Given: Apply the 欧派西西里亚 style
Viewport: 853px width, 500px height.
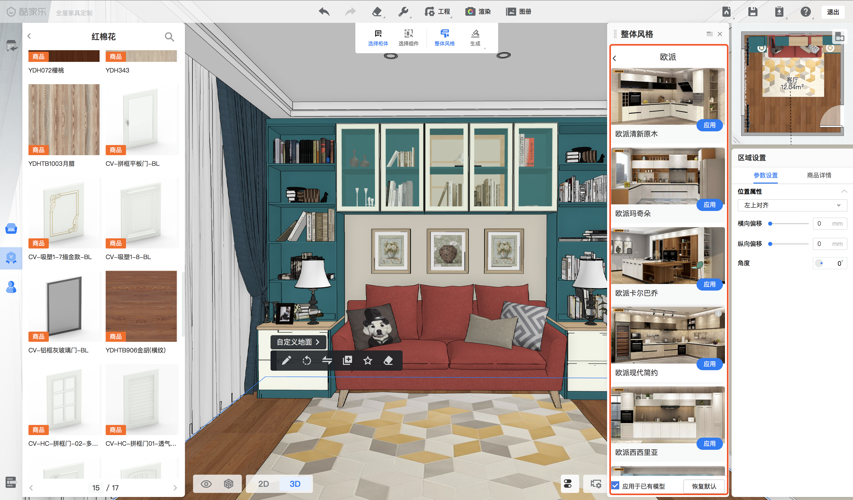Looking at the screenshot, I should (709, 443).
